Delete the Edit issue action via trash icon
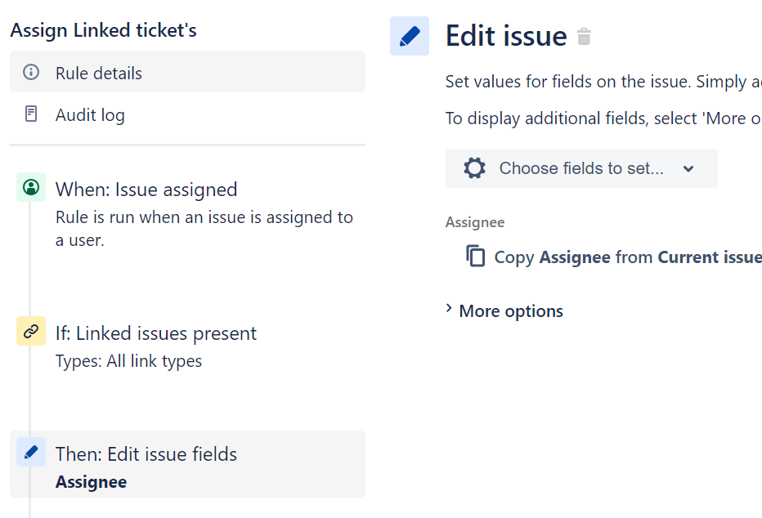The height and width of the screenshot is (518, 762). point(584,37)
